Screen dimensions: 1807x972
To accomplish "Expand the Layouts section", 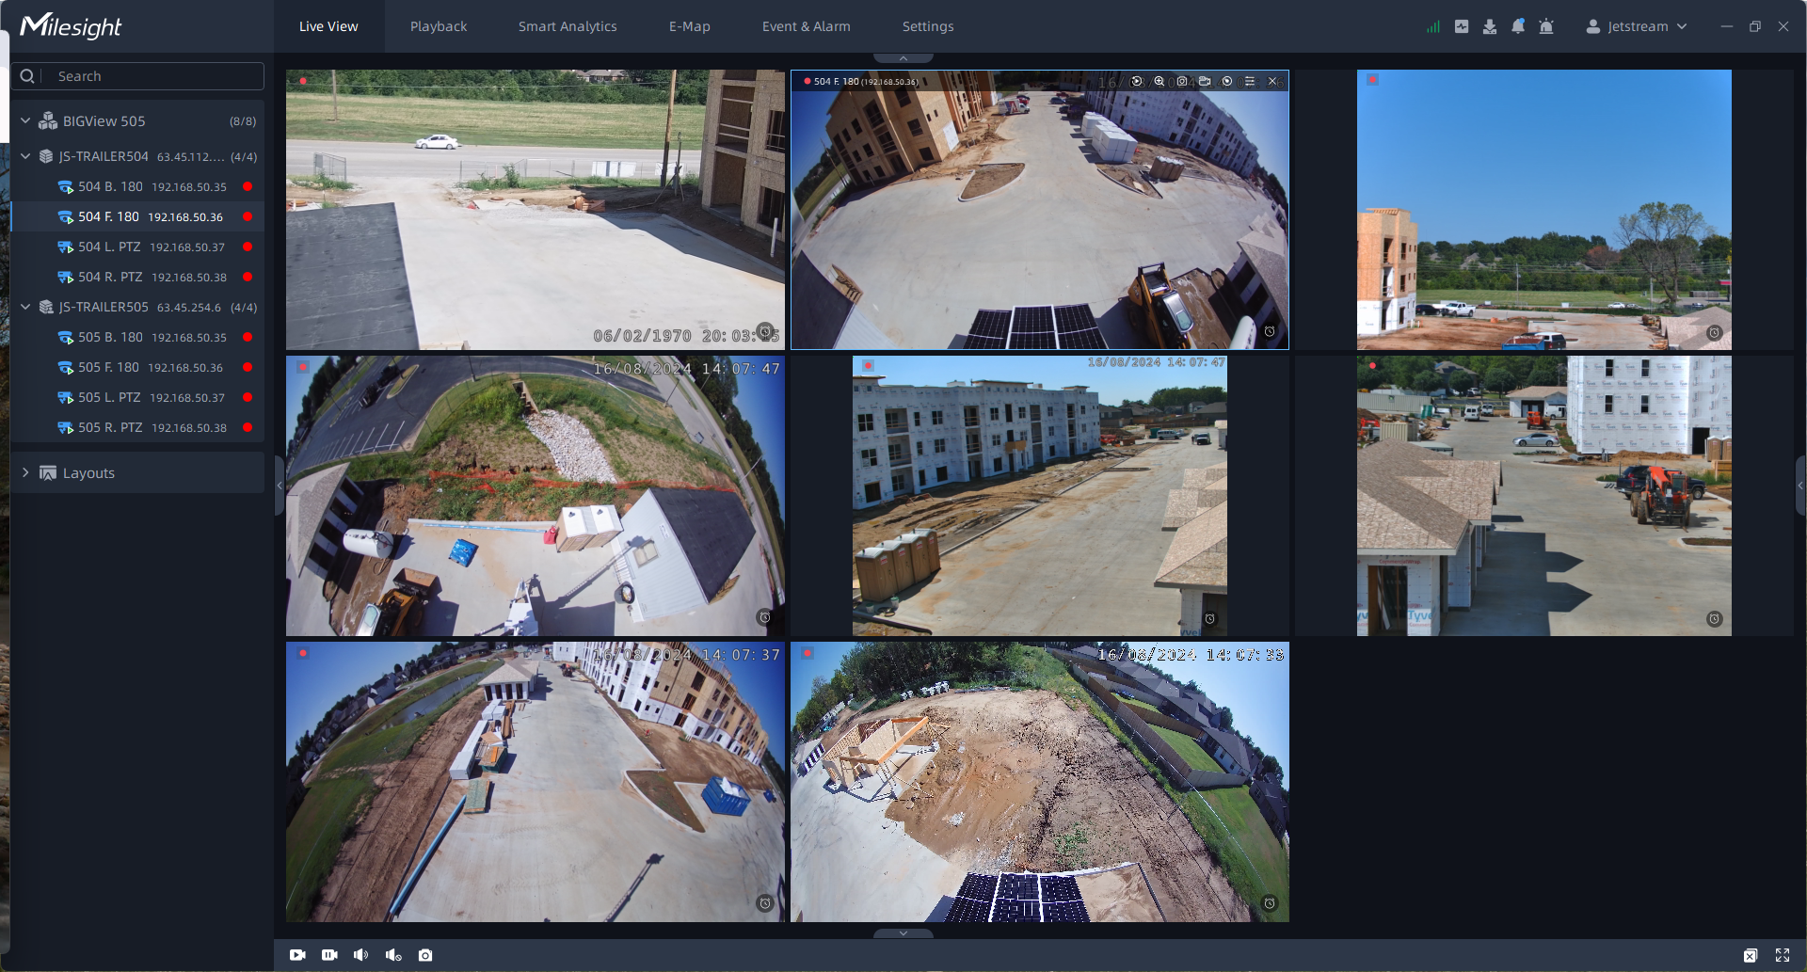I will coord(25,472).
